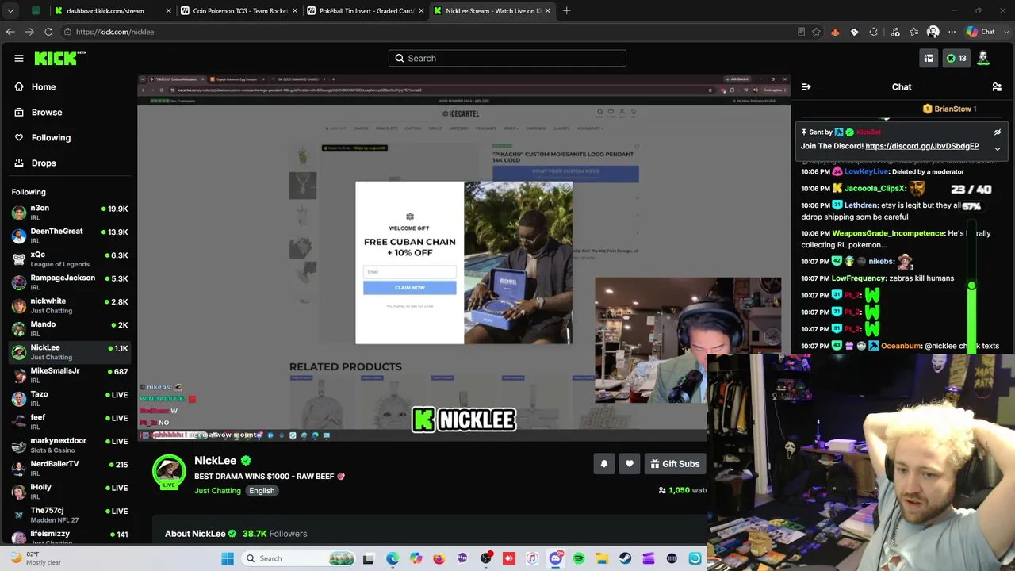The height and width of the screenshot is (571, 1015).
Task: Click the BrianStow top gifter name
Action: tap(952, 109)
